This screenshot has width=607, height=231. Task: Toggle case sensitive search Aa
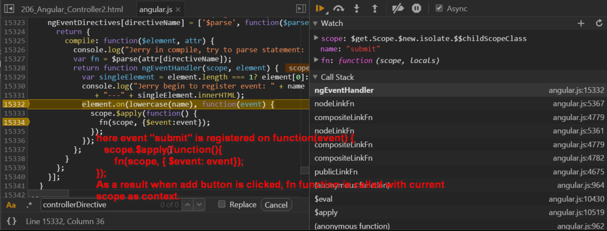(x=11, y=205)
